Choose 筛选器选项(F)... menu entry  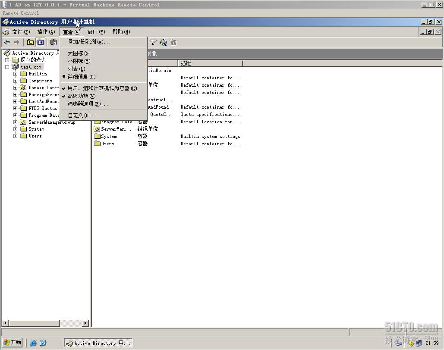click(104, 104)
